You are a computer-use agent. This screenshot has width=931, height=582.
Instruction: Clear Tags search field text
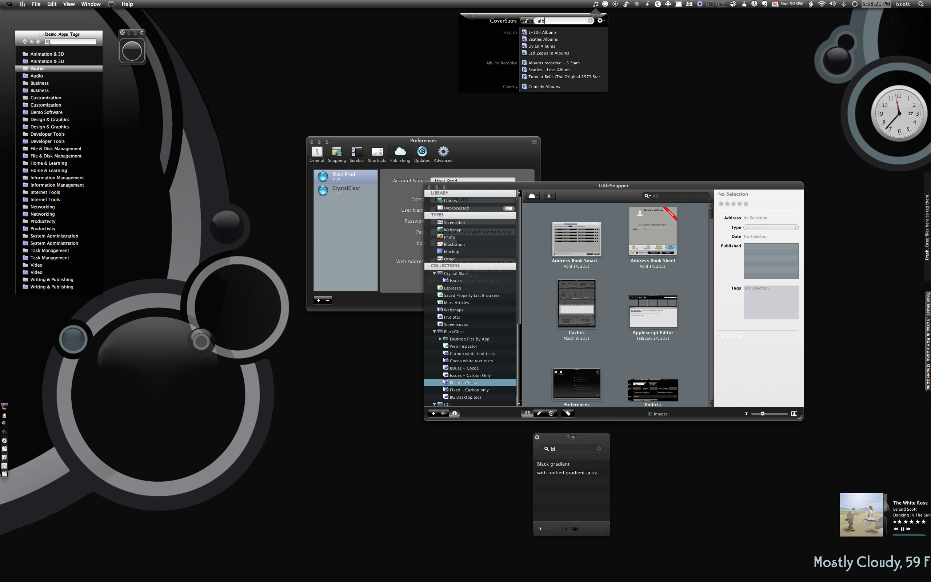click(599, 449)
